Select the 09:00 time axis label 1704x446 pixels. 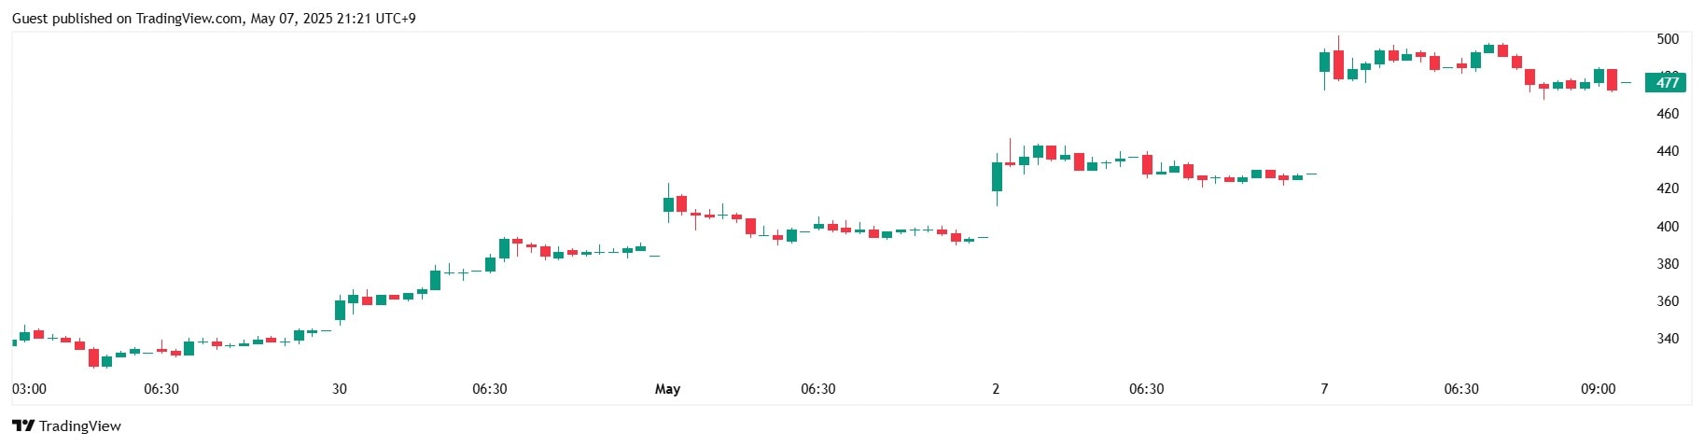coord(1598,389)
